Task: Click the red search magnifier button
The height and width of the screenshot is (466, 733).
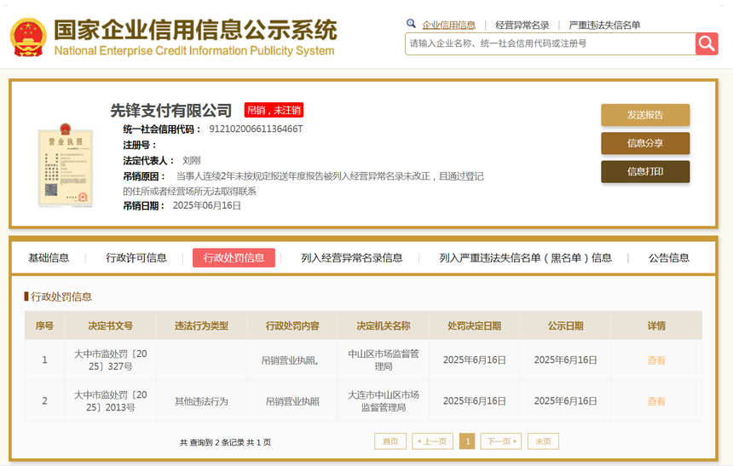Action: 707,44
